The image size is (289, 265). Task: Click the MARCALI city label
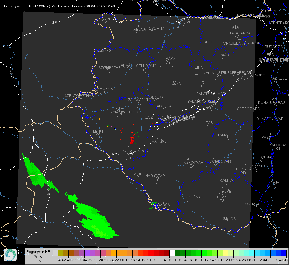[159, 141]
